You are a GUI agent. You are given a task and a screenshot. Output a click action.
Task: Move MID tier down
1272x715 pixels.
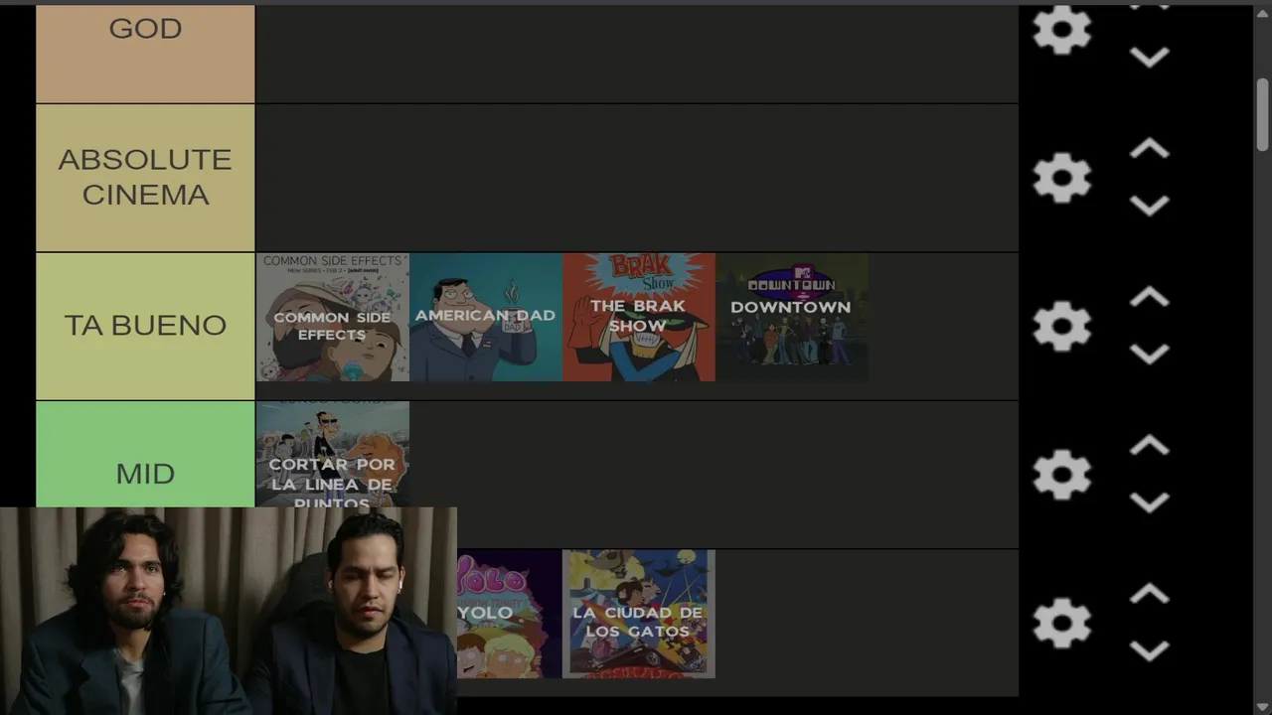point(1150,502)
